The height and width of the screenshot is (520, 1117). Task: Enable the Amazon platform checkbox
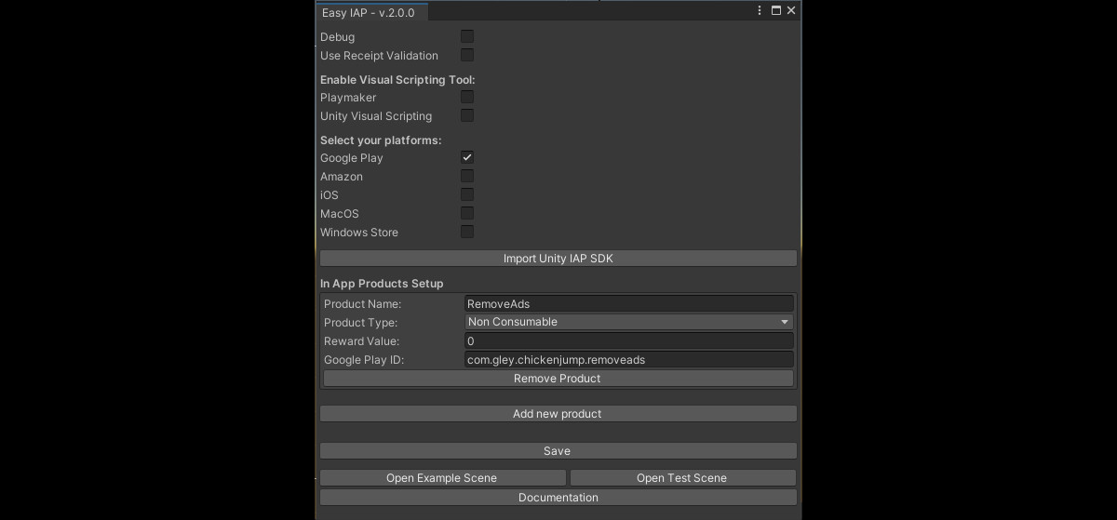point(467,176)
